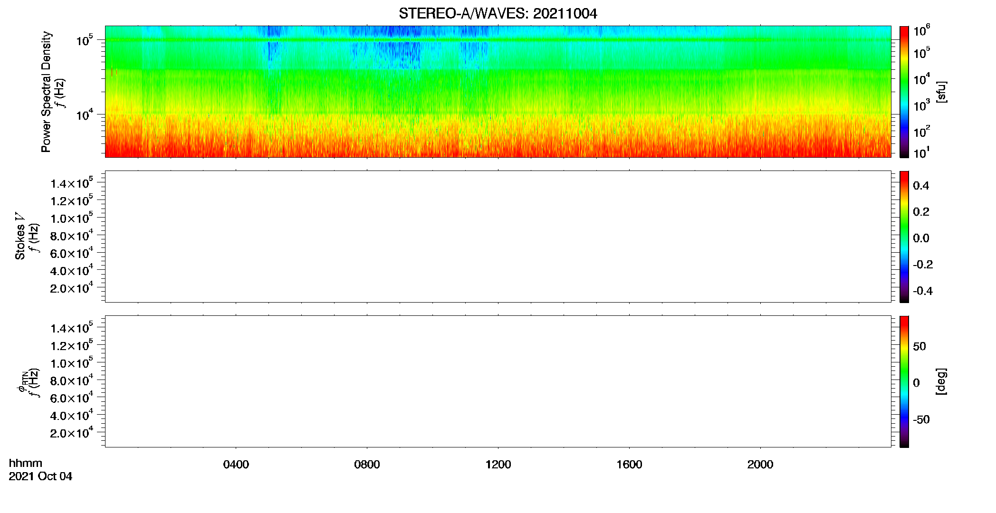Click the 8.0×10^4 tick on the φ RTN axis
The image size is (996, 513).
pos(71,380)
